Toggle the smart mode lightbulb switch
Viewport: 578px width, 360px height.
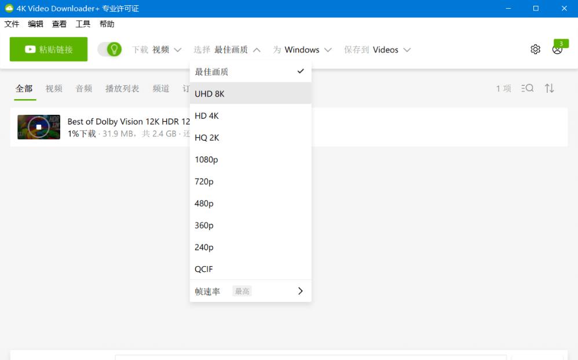109,49
